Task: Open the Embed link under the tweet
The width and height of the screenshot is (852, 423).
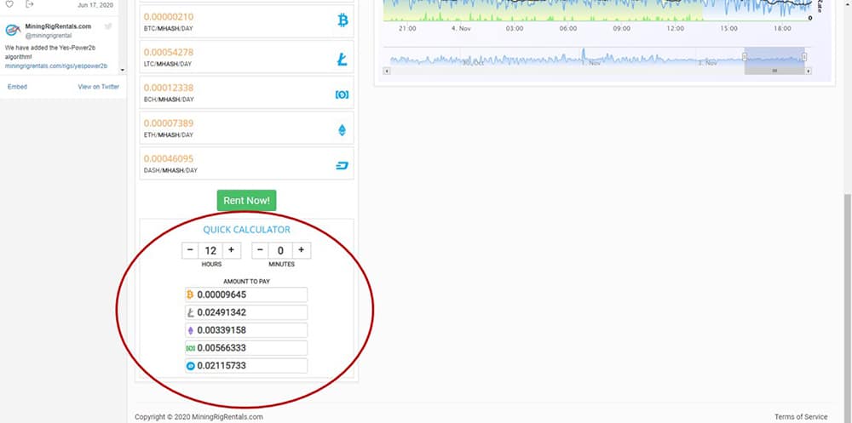Action: point(17,87)
